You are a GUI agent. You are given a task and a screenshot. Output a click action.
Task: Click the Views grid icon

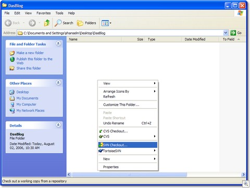click(105, 23)
